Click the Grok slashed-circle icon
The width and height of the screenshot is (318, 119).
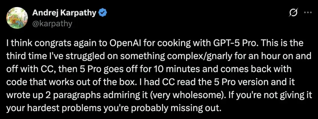coord(294,13)
